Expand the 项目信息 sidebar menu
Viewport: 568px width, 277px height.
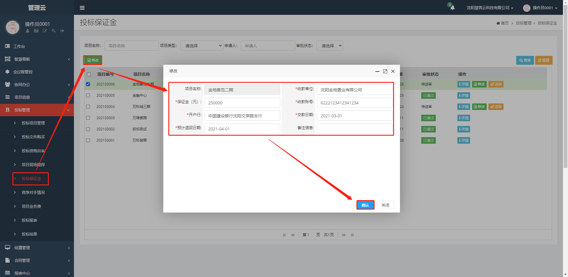[37, 97]
